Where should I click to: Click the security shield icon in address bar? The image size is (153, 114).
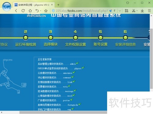tap(53, 11)
